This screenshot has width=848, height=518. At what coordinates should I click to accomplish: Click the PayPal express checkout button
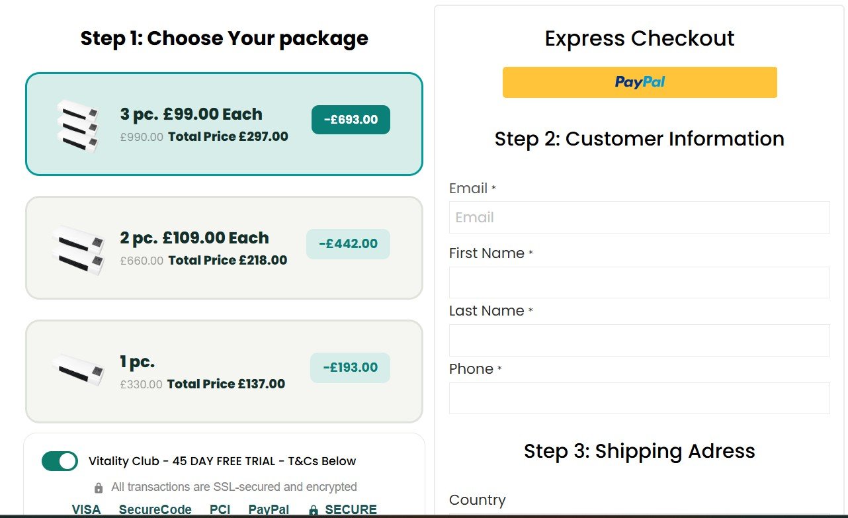coord(640,82)
